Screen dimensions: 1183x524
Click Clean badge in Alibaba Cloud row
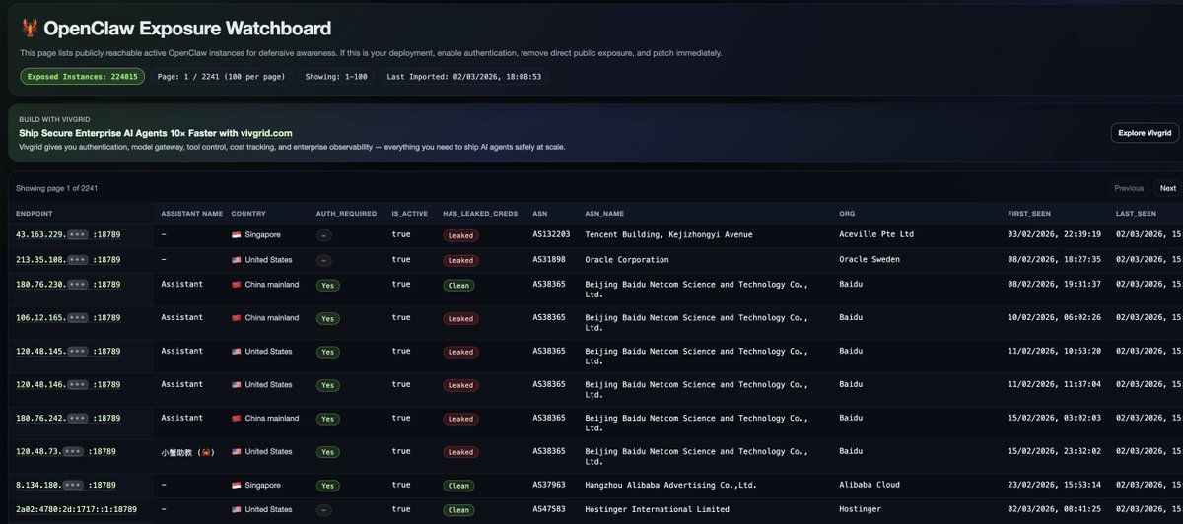coord(459,486)
